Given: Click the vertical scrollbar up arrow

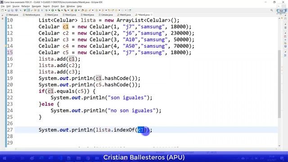Looking at the screenshot, I should pos(279,18).
